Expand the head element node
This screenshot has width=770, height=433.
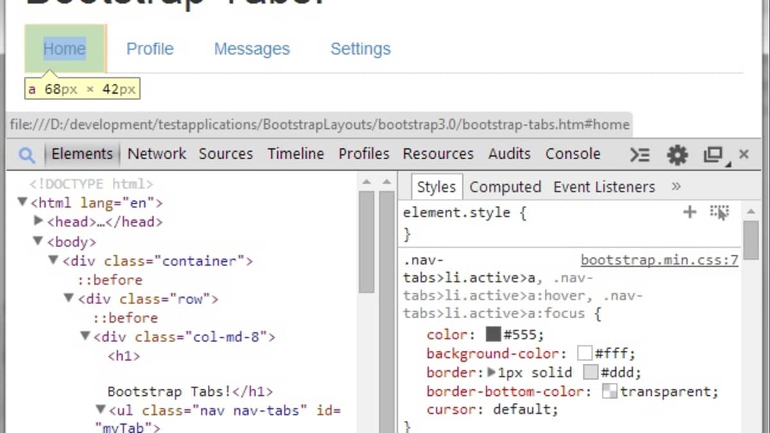(38, 222)
